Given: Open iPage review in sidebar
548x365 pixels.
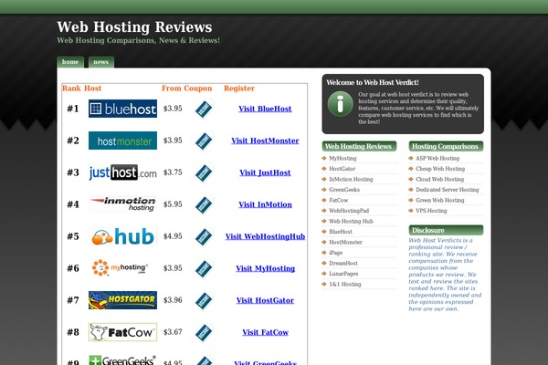Looking at the screenshot, I should [336, 253].
